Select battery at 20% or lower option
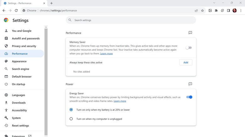Screen dimensions: 245x137 tap(71, 110)
